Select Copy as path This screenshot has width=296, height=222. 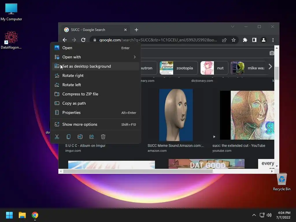point(95,103)
